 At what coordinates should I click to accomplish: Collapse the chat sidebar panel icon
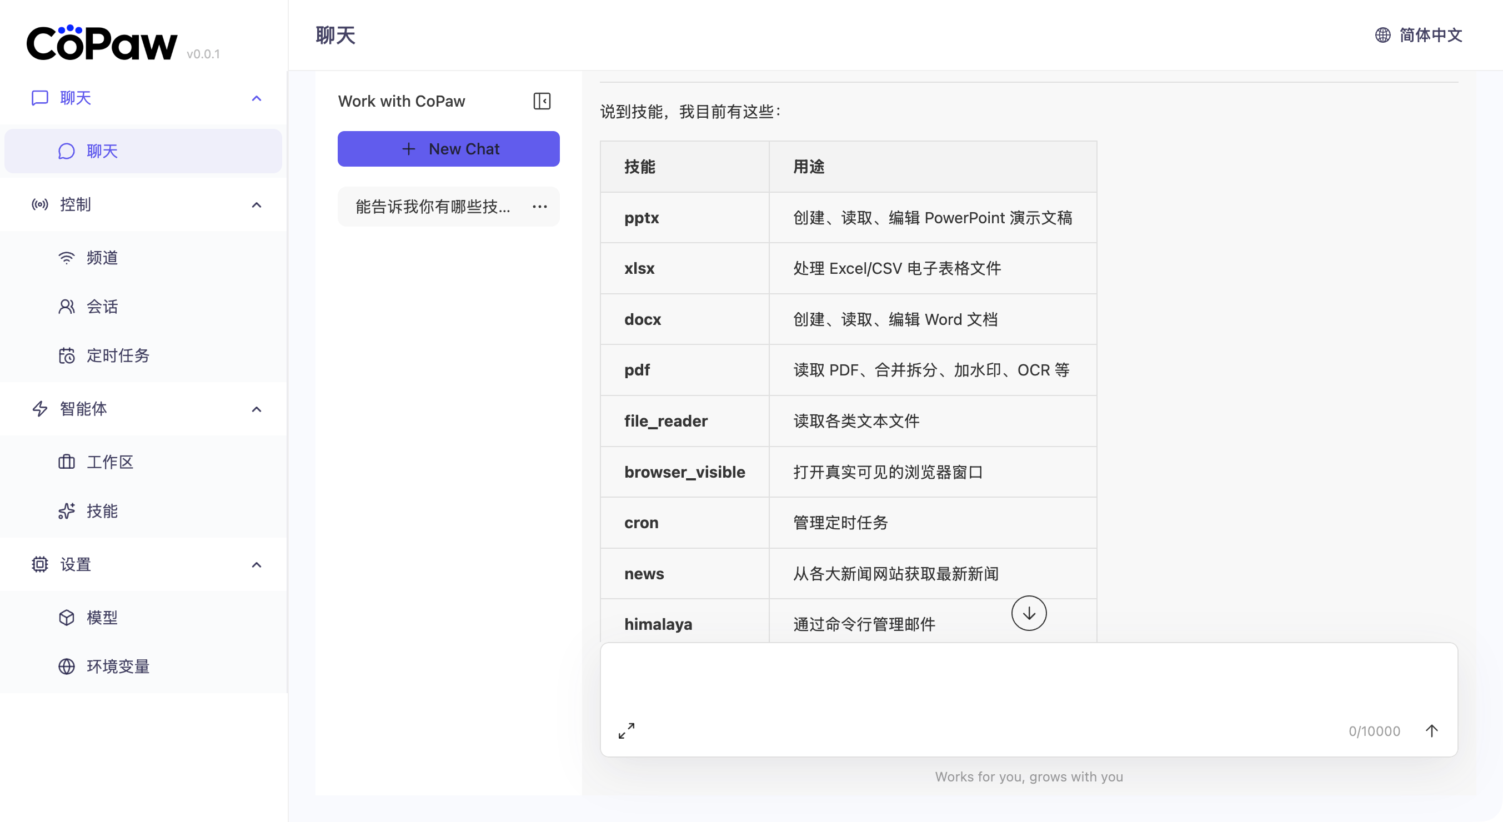tap(542, 101)
